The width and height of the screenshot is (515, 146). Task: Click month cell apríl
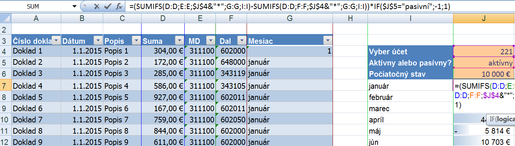click(x=410, y=120)
